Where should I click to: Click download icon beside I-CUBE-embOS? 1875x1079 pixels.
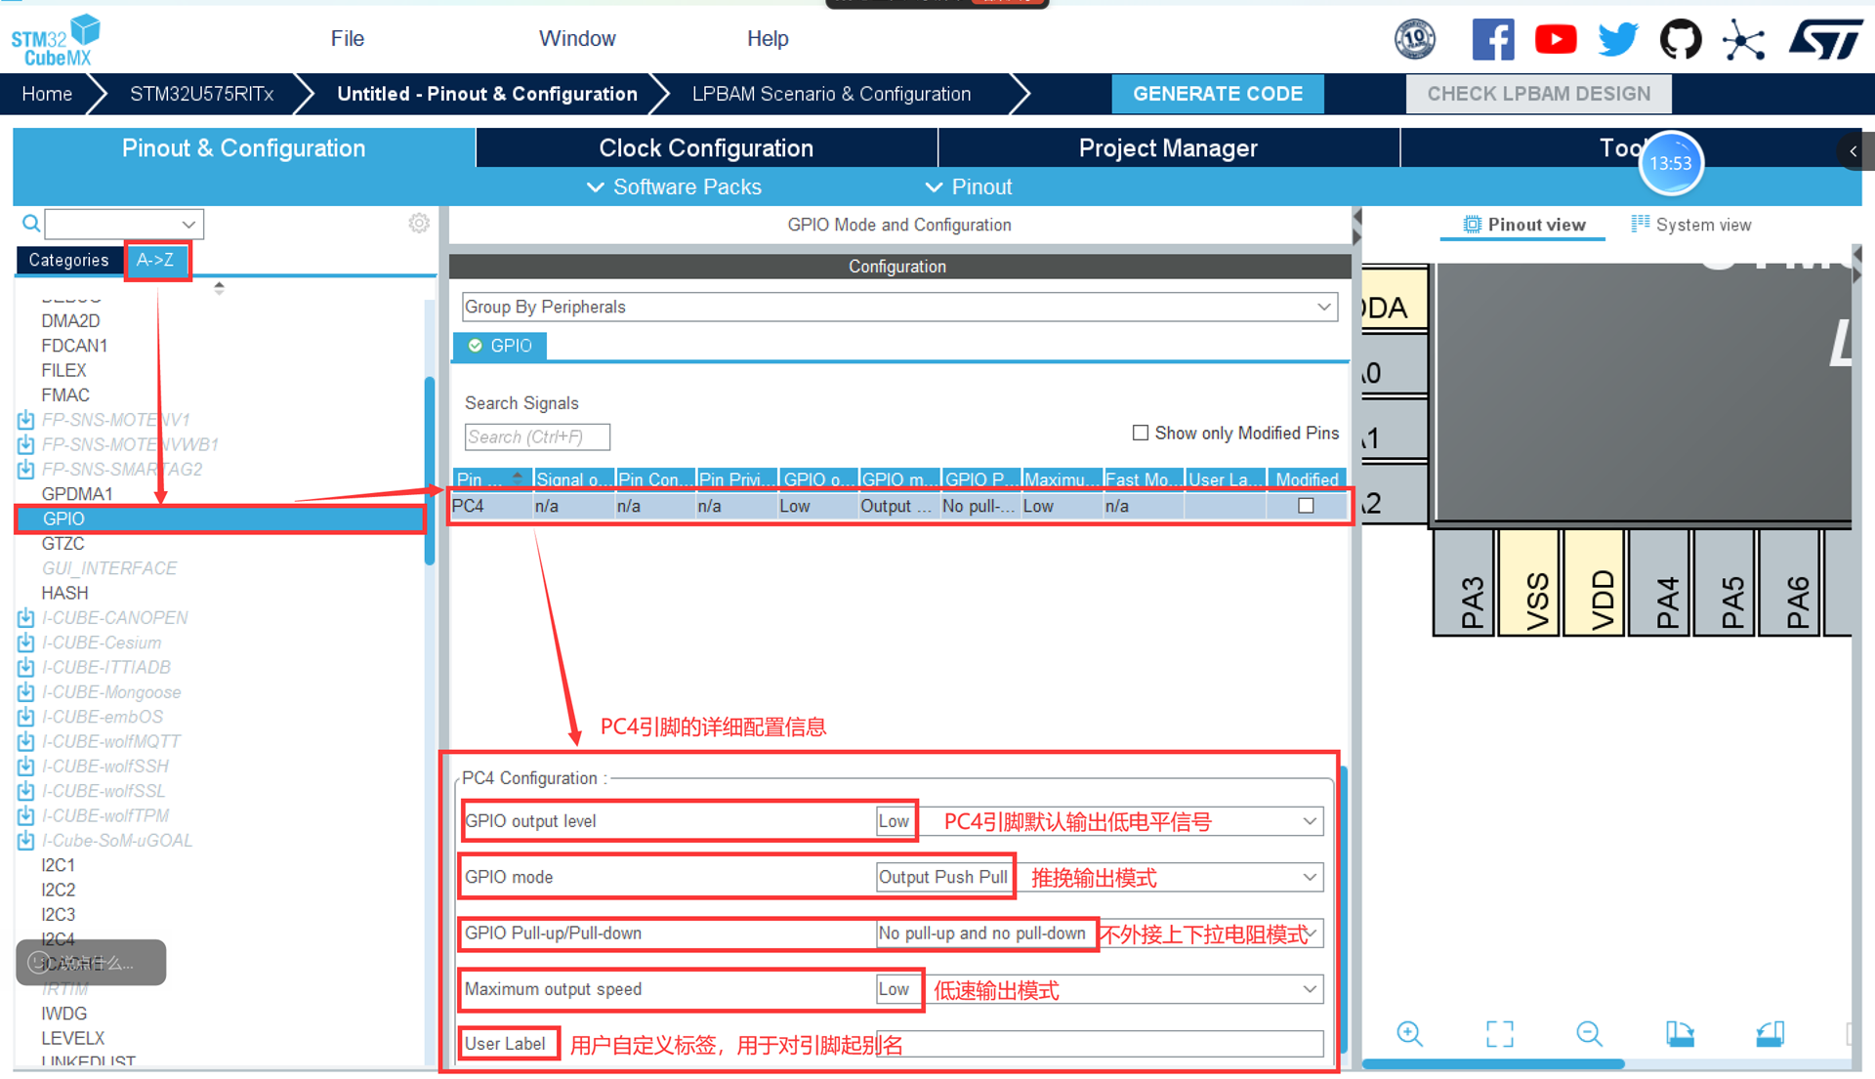pyautogui.click(x=26, y=717)
